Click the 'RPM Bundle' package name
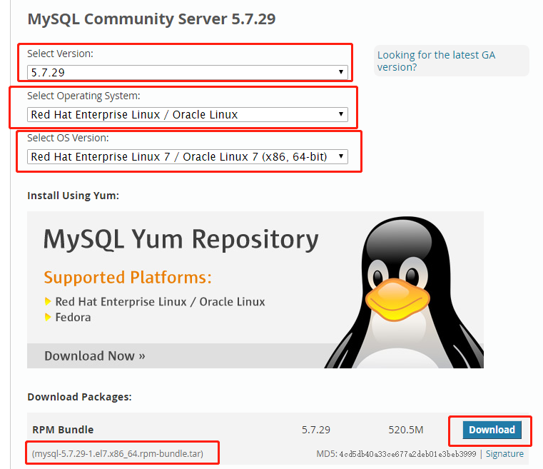 63,430
